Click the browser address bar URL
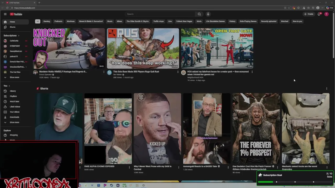335x188 pixels. 25,8
